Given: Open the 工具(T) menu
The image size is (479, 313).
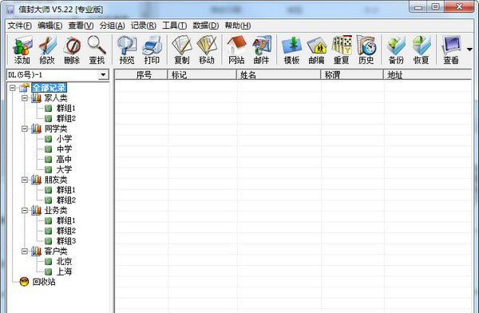Looking at the screenshot, I should [x=174, y=26].
